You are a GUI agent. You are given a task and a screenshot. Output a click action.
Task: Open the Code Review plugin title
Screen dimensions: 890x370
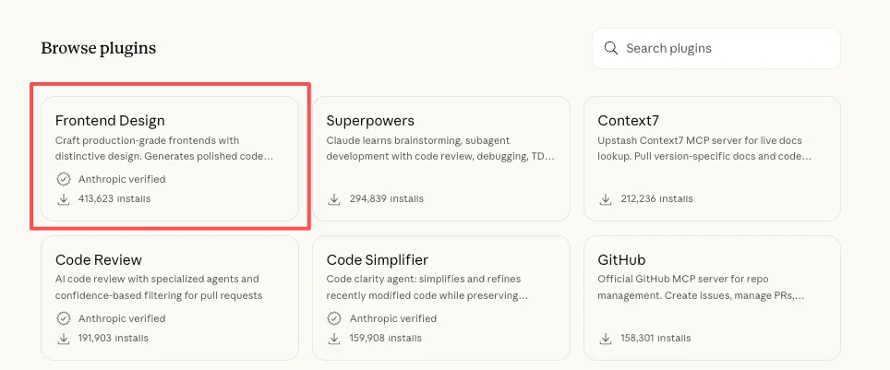tap(99, 260)
